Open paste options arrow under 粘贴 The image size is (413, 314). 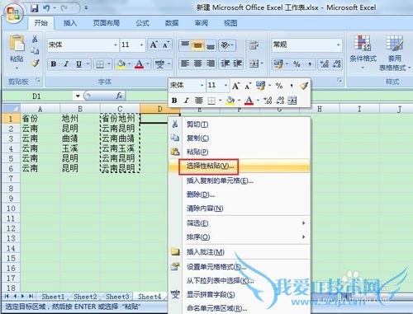17,68
